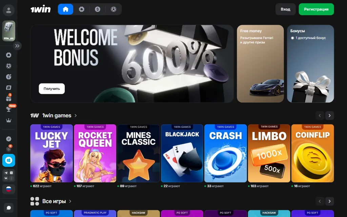
Task: Open the support chat bubble icon
Action: [8, 208]
